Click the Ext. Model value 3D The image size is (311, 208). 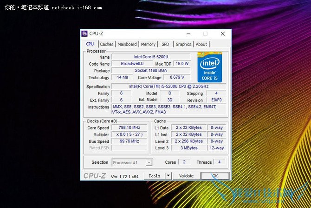pyautogui.click(x=170, y=100)
